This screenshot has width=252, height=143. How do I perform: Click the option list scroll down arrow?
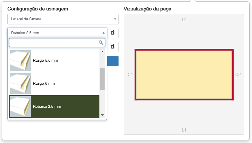102,115
